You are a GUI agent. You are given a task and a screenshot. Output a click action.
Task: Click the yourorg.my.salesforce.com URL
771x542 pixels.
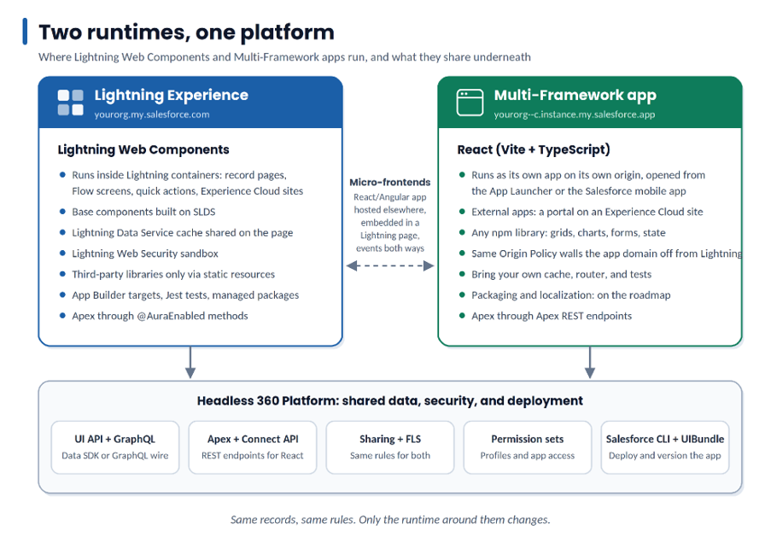(x=152, y=114)
